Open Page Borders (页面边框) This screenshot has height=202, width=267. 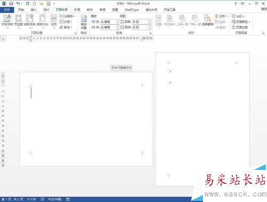240,27
